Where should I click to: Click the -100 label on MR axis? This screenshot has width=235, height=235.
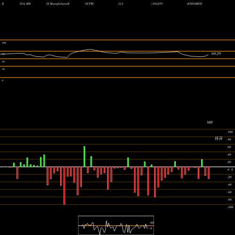[230, 207]
